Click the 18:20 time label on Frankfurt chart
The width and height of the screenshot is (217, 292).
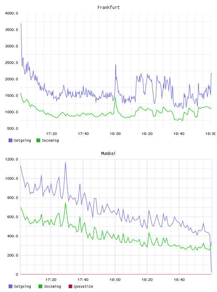[147, 134]
